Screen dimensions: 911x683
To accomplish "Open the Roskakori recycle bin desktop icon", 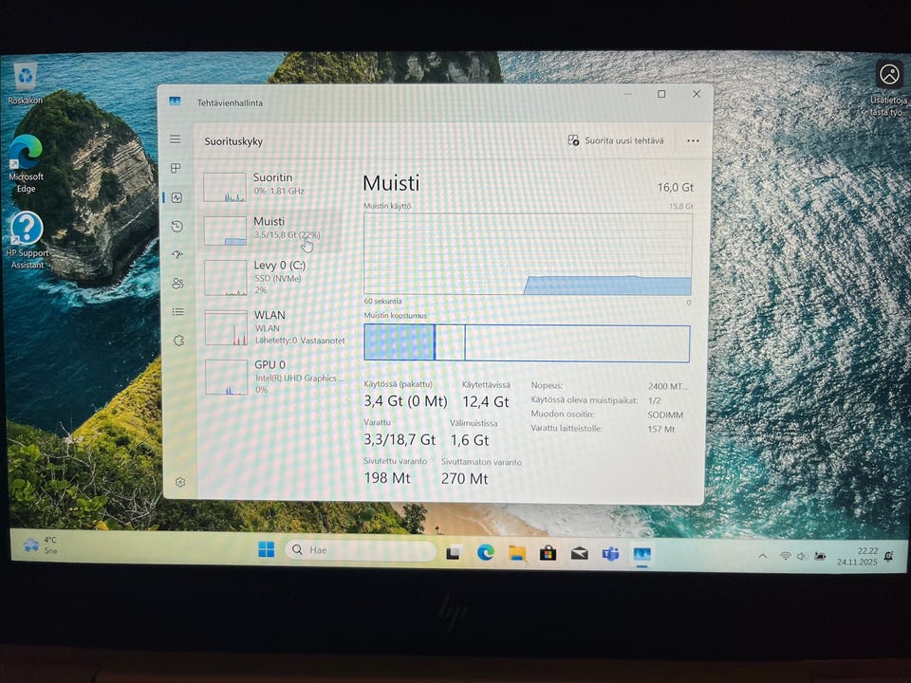I will click(x=25, y=84).
